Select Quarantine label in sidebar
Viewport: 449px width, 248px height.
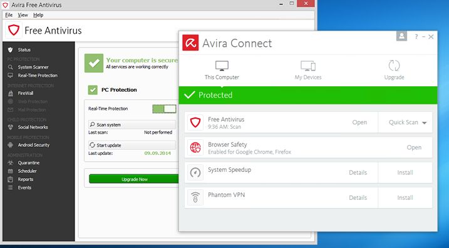pos(29,162)
